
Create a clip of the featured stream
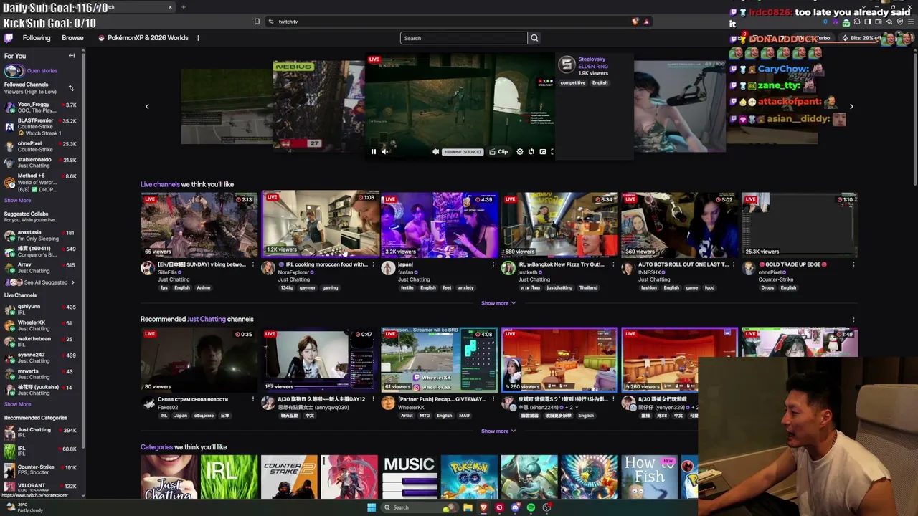point(498,151)
